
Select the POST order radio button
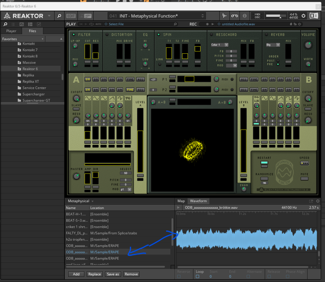278,61
